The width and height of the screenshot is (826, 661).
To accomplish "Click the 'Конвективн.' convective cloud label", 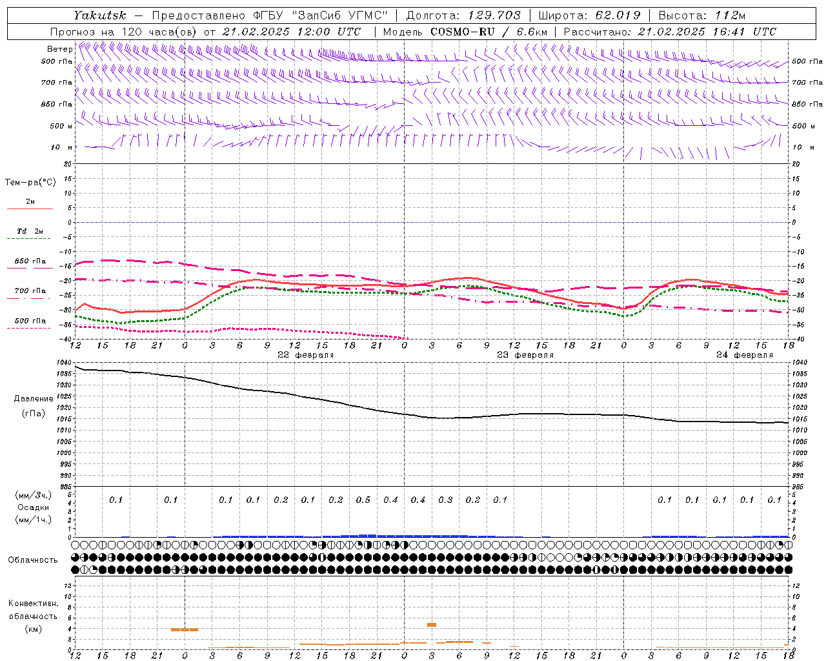I will click(x=33, y=604).
